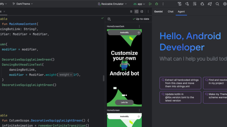Click DecorativeSquiggleLimeGreen() call in code
The width and height of the screenshot is (227, 127).
click(x=28, y=60)
